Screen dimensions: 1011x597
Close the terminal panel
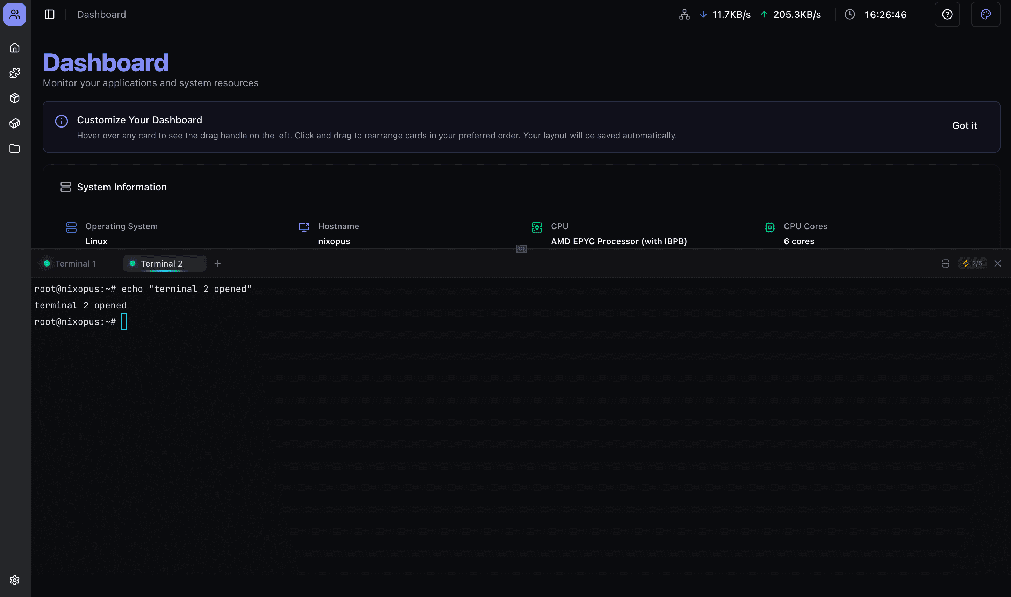point(997,263)
